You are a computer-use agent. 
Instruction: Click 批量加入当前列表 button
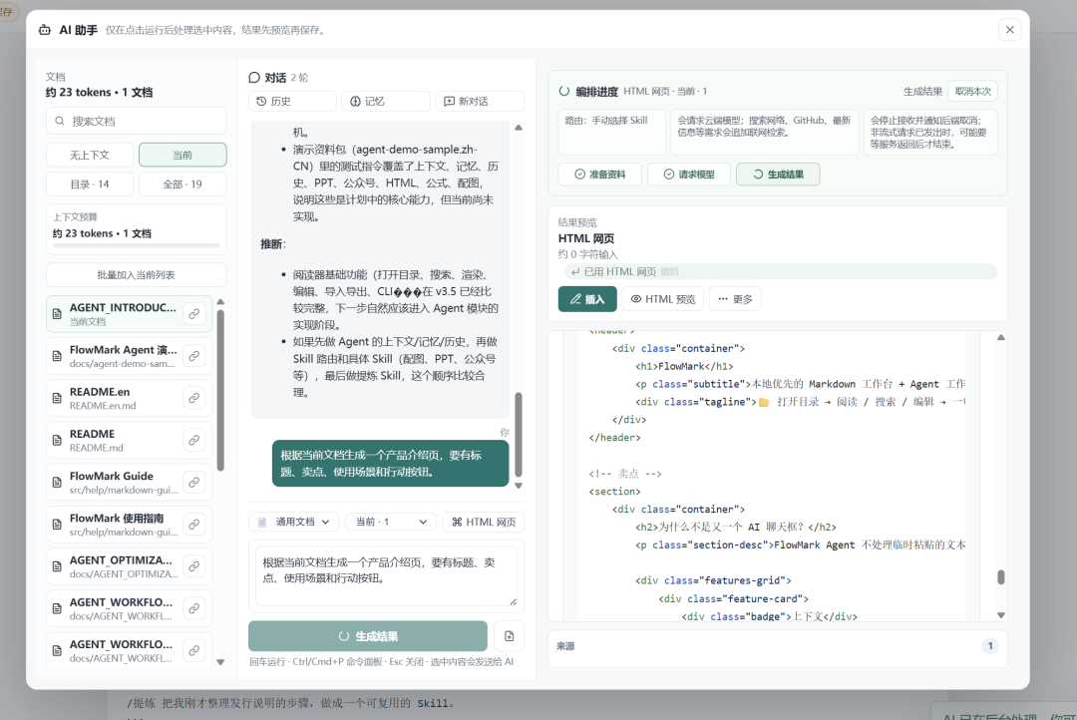click(136, 275)
